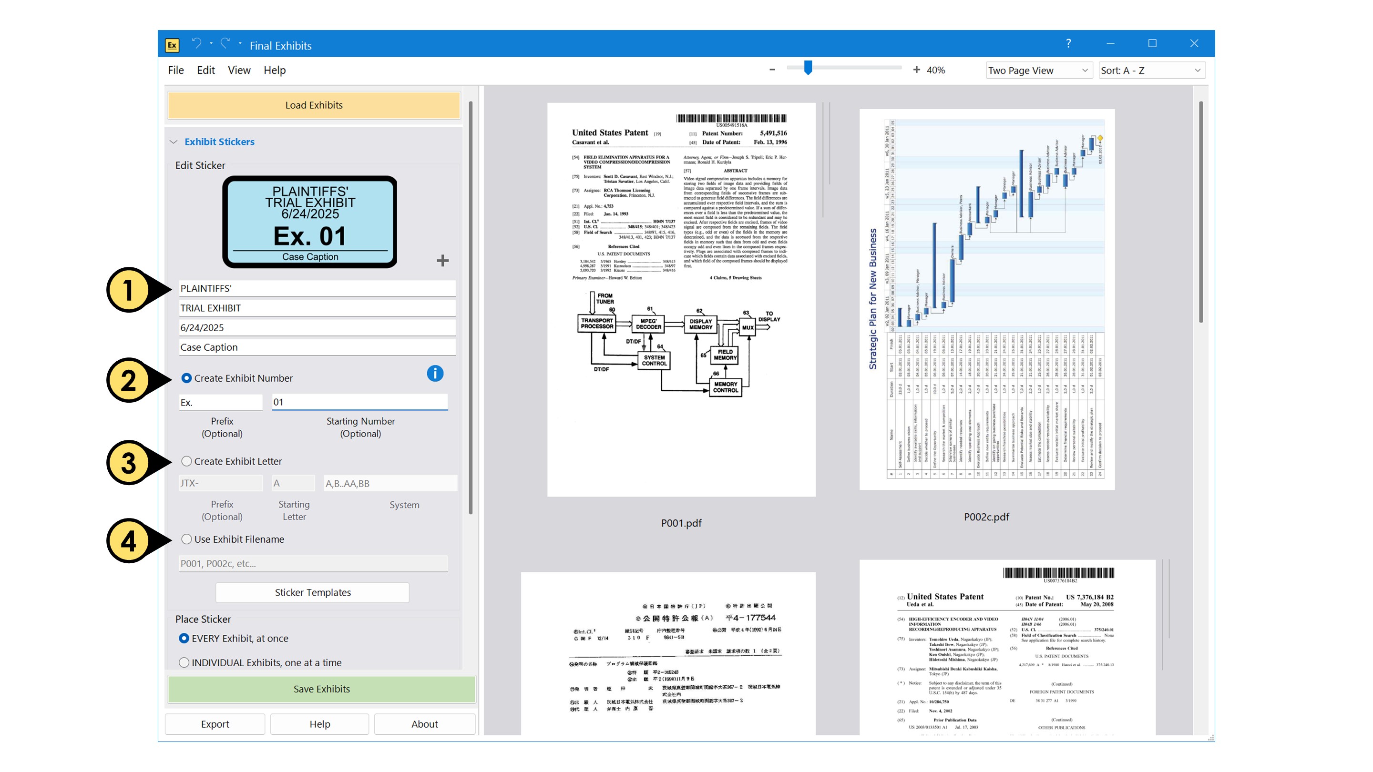Viewport: 1373px width, 772px height.
Task: Click the Ex. prefix field
Action: click(221, 402)
